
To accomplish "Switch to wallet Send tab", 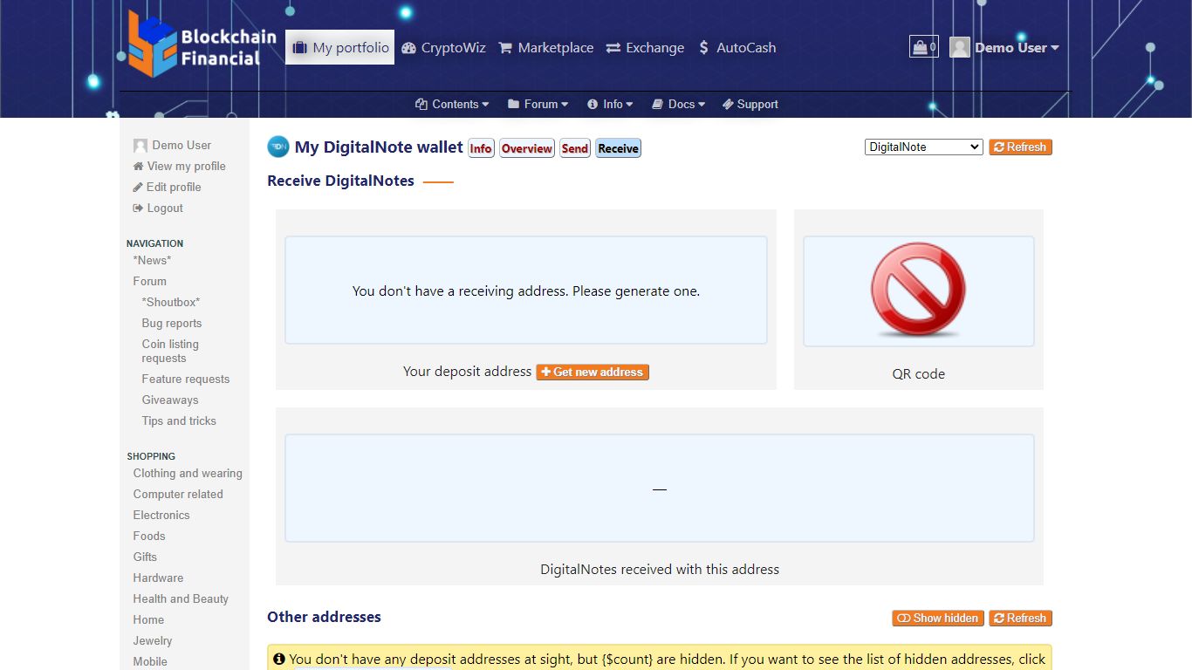I will [x=574, y=148].
